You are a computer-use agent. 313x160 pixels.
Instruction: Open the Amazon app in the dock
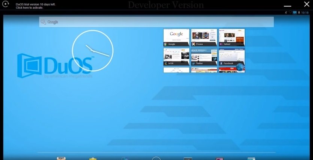point(61,158)
